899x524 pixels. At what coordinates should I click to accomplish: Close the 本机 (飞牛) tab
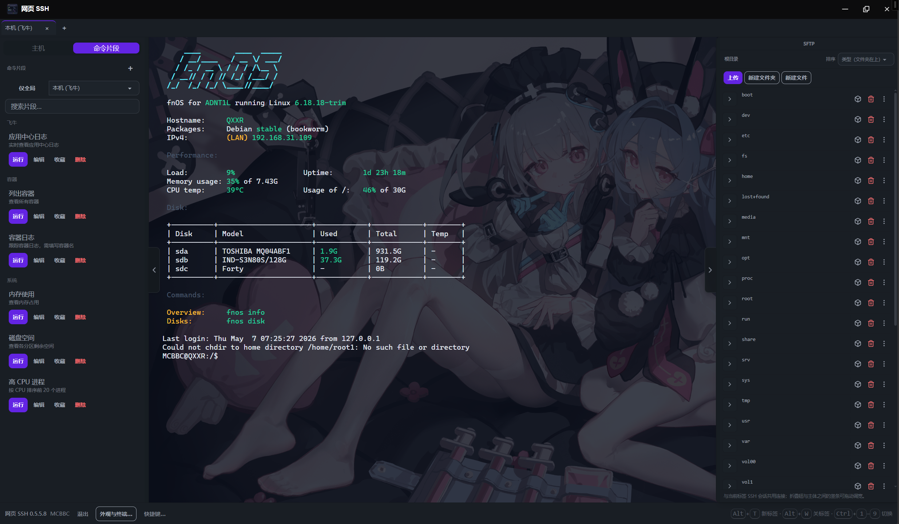tap(47, 28)
